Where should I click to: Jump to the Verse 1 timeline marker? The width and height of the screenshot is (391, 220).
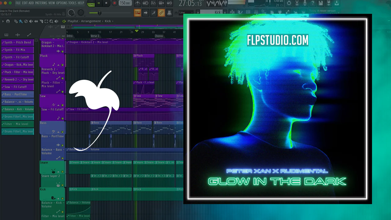click(95, 36)
